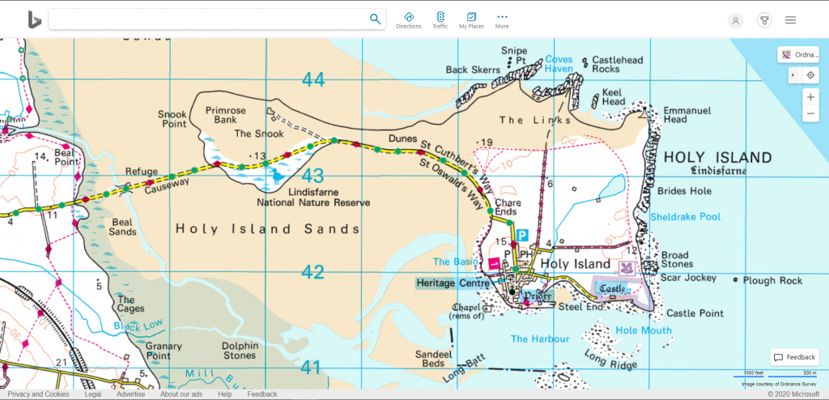
Task: Open About our ads link
Action: click(181, 394)
